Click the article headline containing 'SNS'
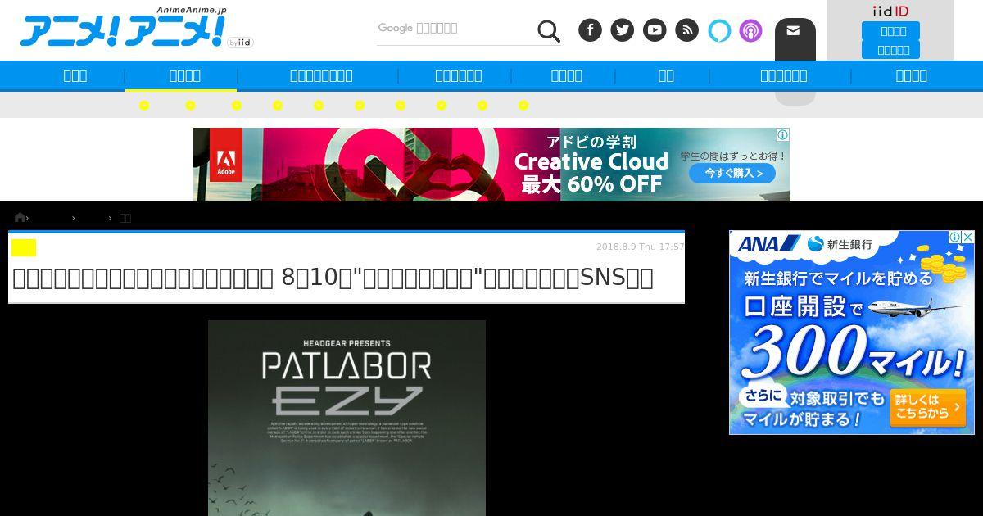983x516 pixels. [x=333, y=278]
